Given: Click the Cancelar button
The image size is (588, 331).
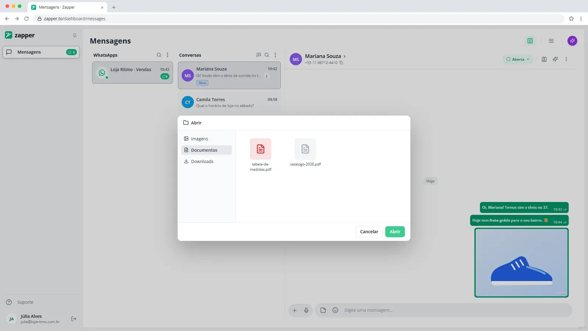Looking at the screenshot, I should pyautogui.click(x=369, y=232).
